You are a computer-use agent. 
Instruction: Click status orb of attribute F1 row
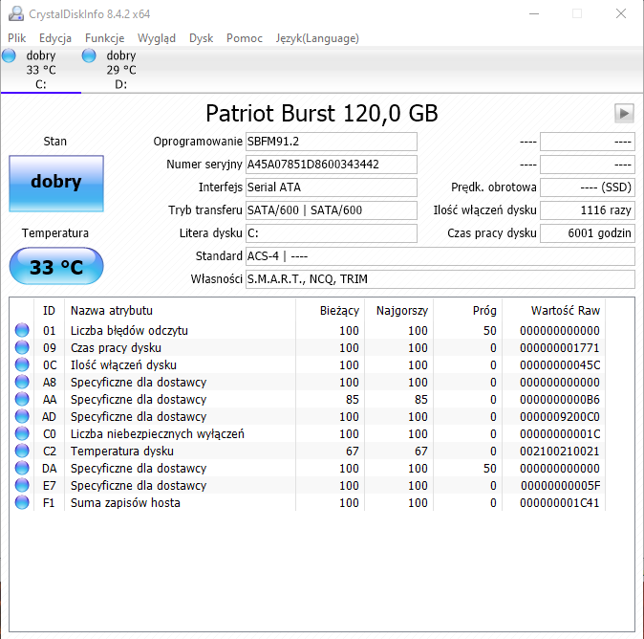pos(22,502)
